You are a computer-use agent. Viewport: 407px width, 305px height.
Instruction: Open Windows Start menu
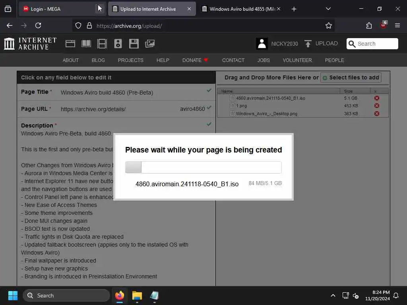[13, 295]
